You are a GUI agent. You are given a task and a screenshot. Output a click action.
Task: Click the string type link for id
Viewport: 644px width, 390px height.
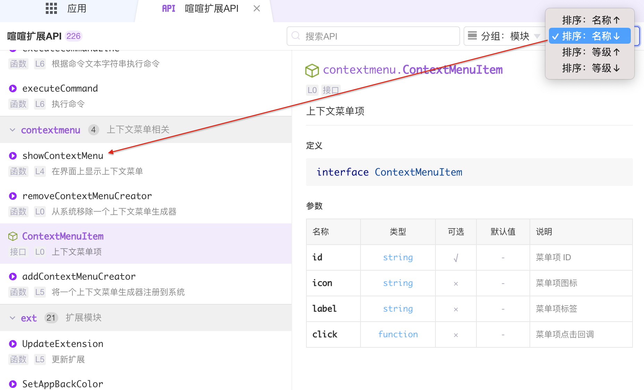point(398,257)
